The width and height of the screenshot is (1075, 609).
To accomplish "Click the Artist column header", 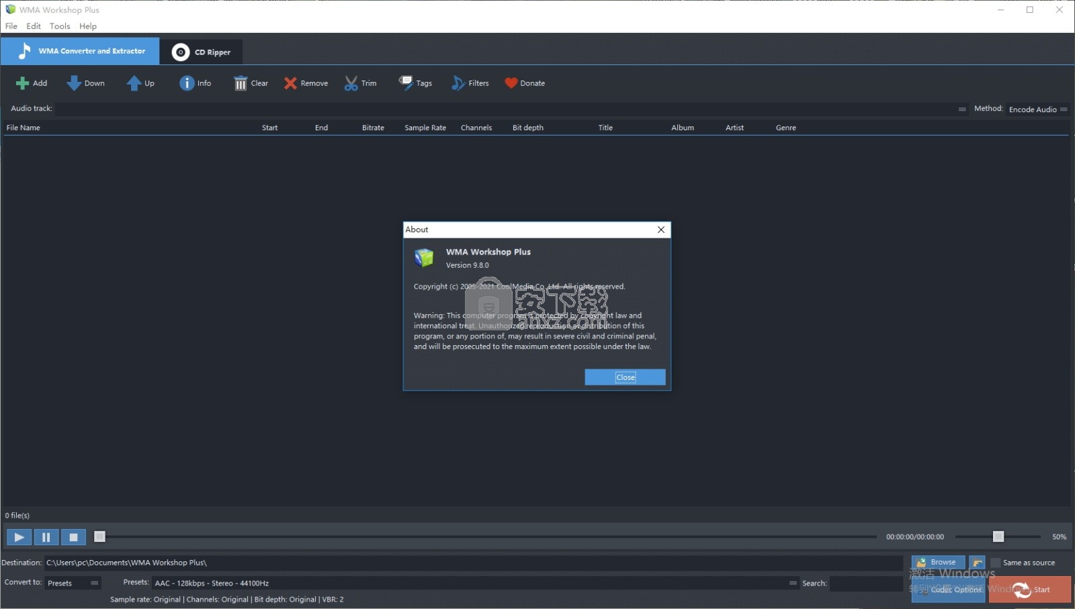I will point(734,128).
